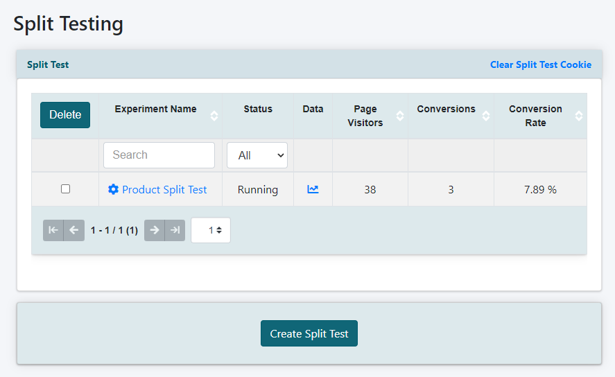Image resolution: width=615 pixels, height=377 pixels.
Task: Click the Split Test panel header title
Action: [48, 64]
